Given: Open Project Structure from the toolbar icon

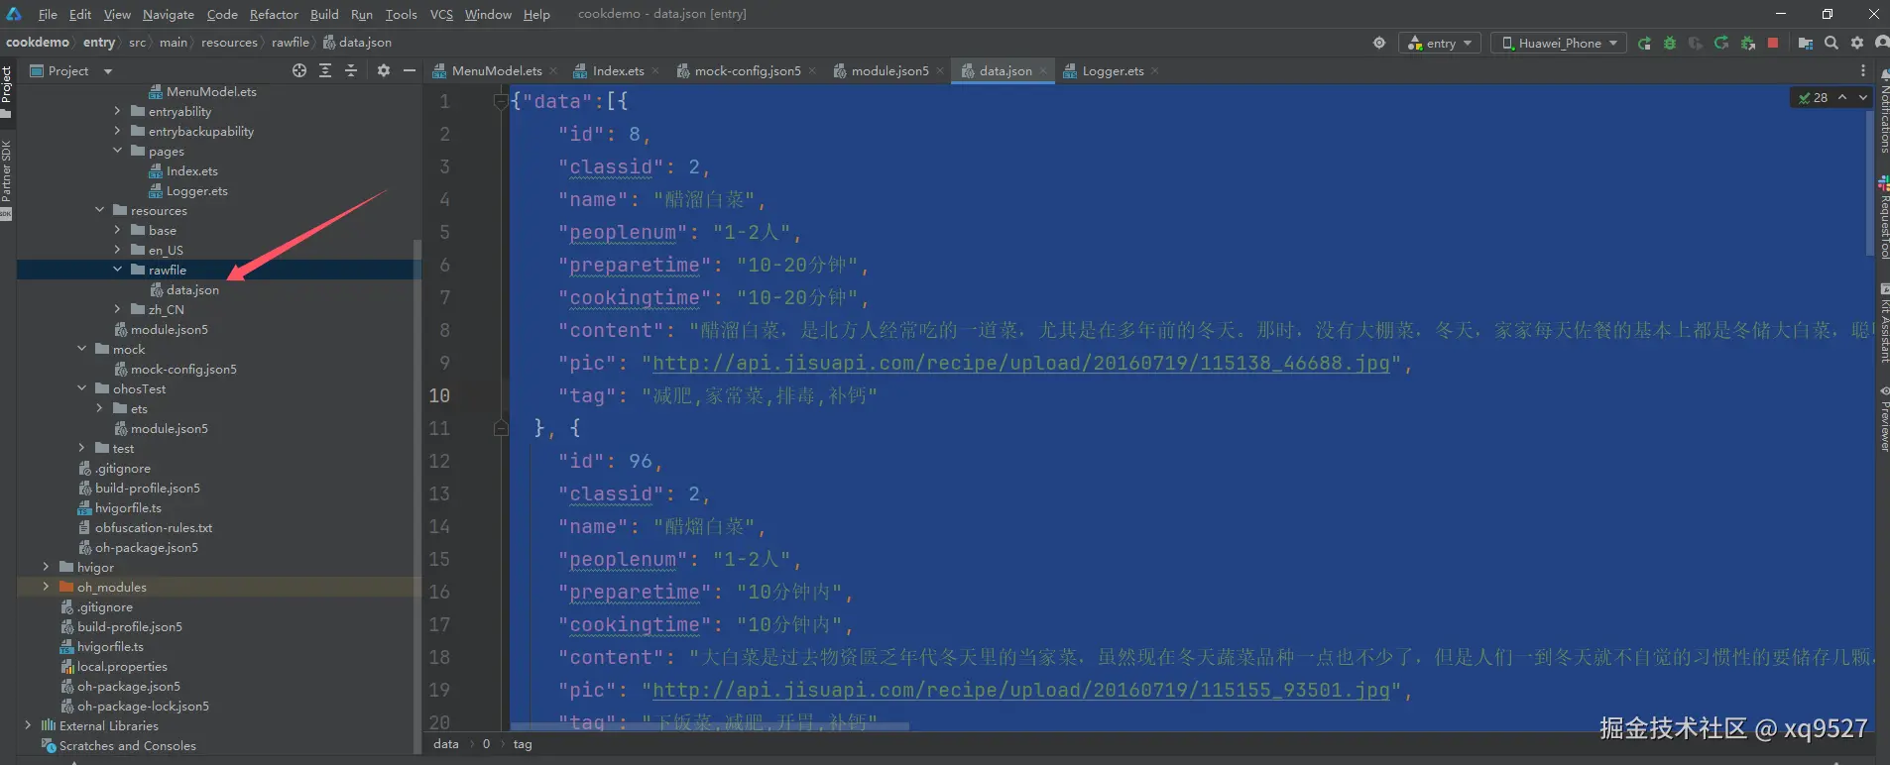Looking at the screenshot, I should coord(1805,43).
